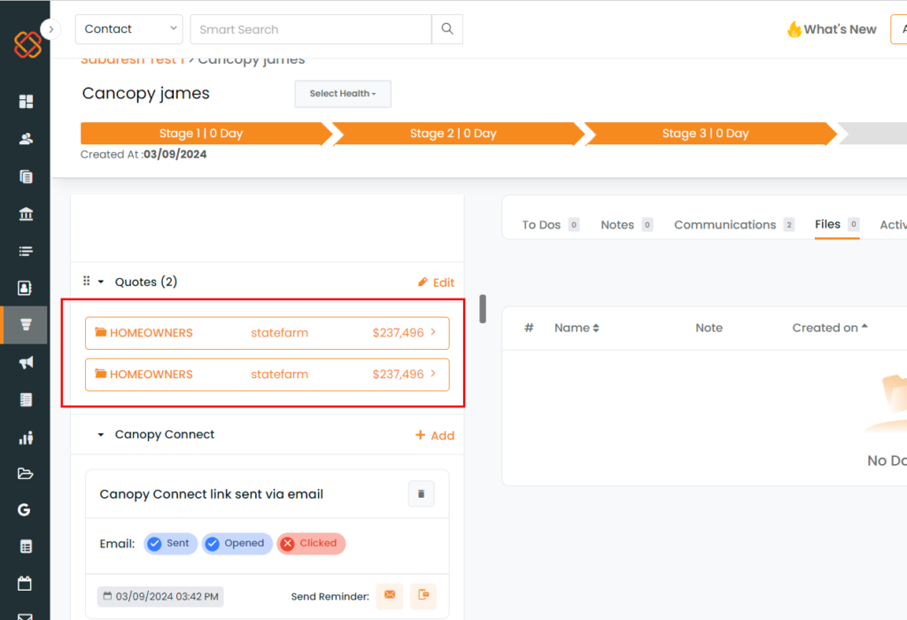This screenshot has width=907, height=620.
Task: Open the first HOMEOWNERS statefarm quote
Action: [267, 333]
